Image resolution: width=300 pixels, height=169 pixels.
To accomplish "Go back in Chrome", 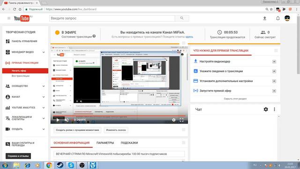I will (x=4, y=9).
